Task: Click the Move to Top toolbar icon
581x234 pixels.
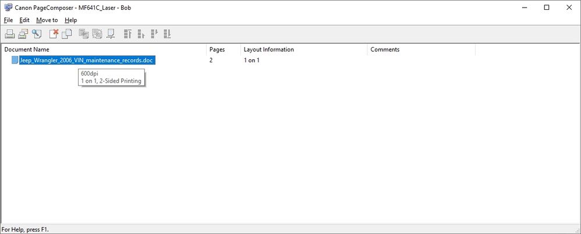Action: tap(127, 34)
